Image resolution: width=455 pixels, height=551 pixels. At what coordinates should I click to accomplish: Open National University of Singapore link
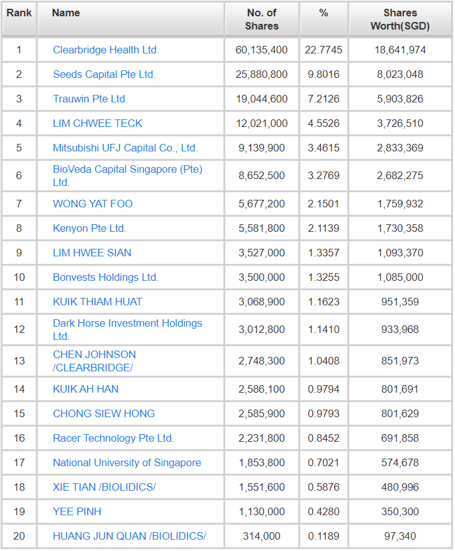pyautogui.click(x=126, y=463)
